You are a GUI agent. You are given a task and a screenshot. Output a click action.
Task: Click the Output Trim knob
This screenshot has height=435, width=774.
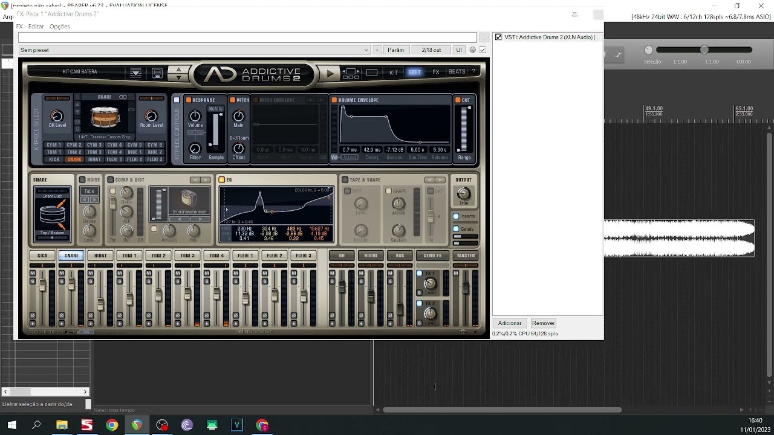point(464,193)
